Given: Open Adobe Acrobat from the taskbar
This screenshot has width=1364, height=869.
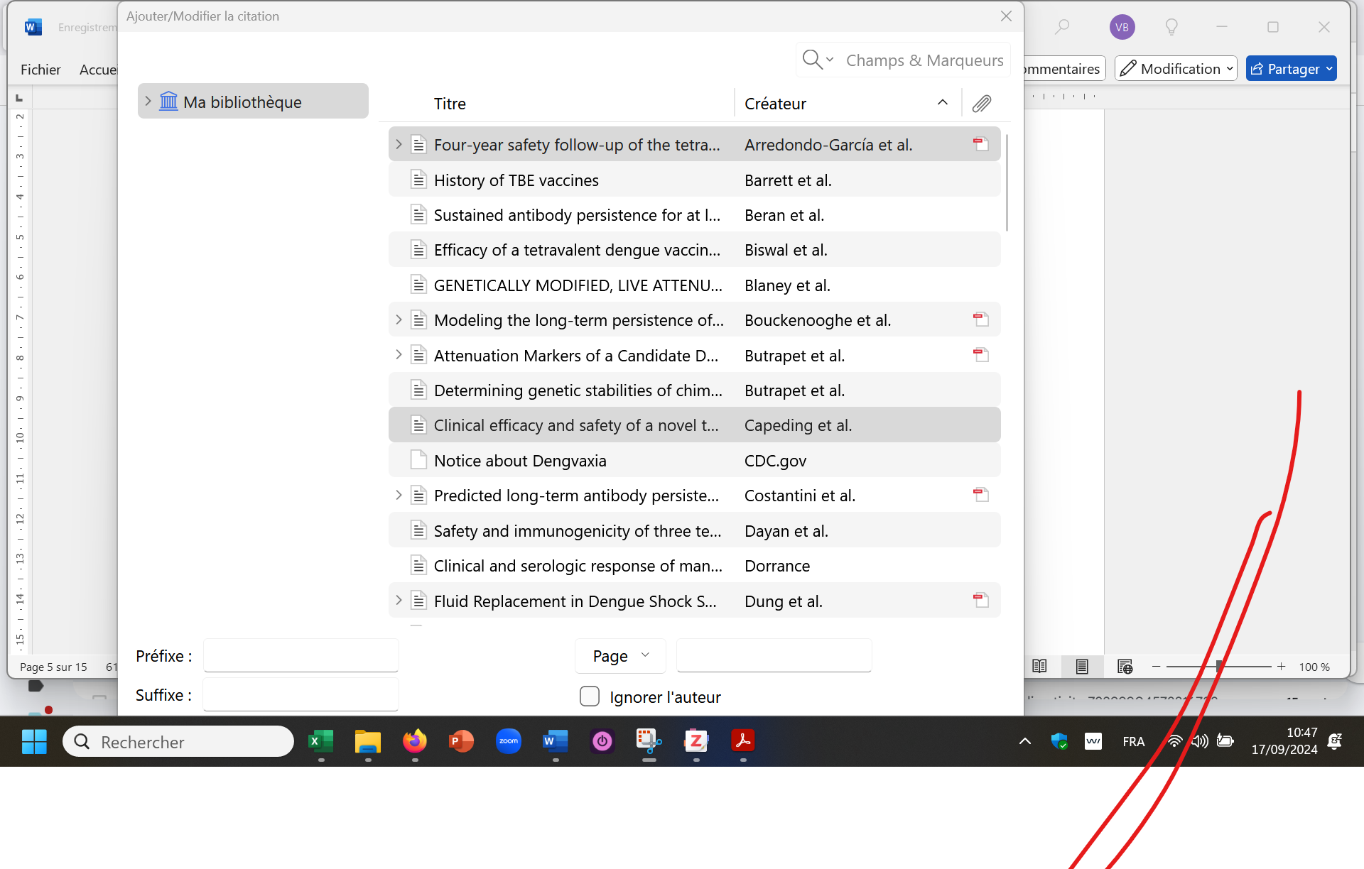Looking at the screenshot, I should pyautogui.click(x=742, y=742).
